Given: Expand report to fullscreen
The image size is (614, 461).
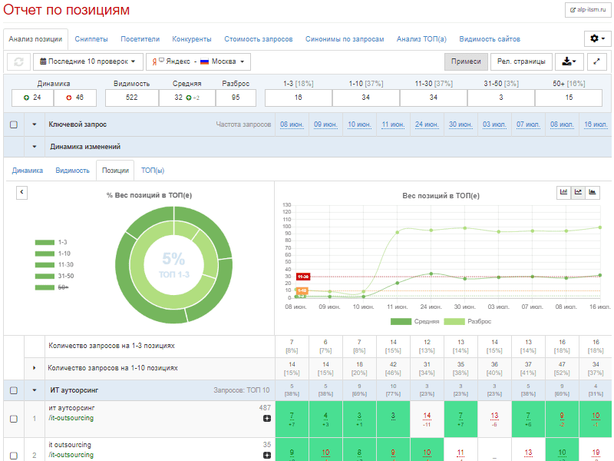Looking at the screenshot, I should point(597,61).
